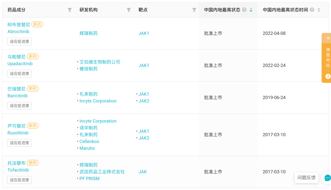
Task: Open filter for 药品成分 column
Action: click(x=70, y=10)
